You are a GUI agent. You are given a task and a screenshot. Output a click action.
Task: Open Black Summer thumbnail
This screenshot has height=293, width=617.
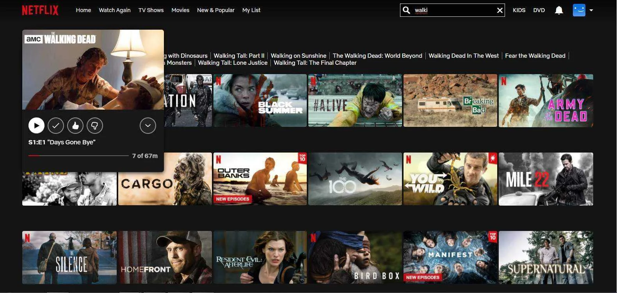(x=260, y=100)
